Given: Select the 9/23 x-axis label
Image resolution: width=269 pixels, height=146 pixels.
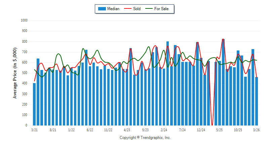Looking at the screenshot, I should (x=145, y=130).
